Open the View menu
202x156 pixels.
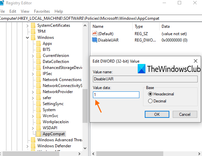[25, 11]
